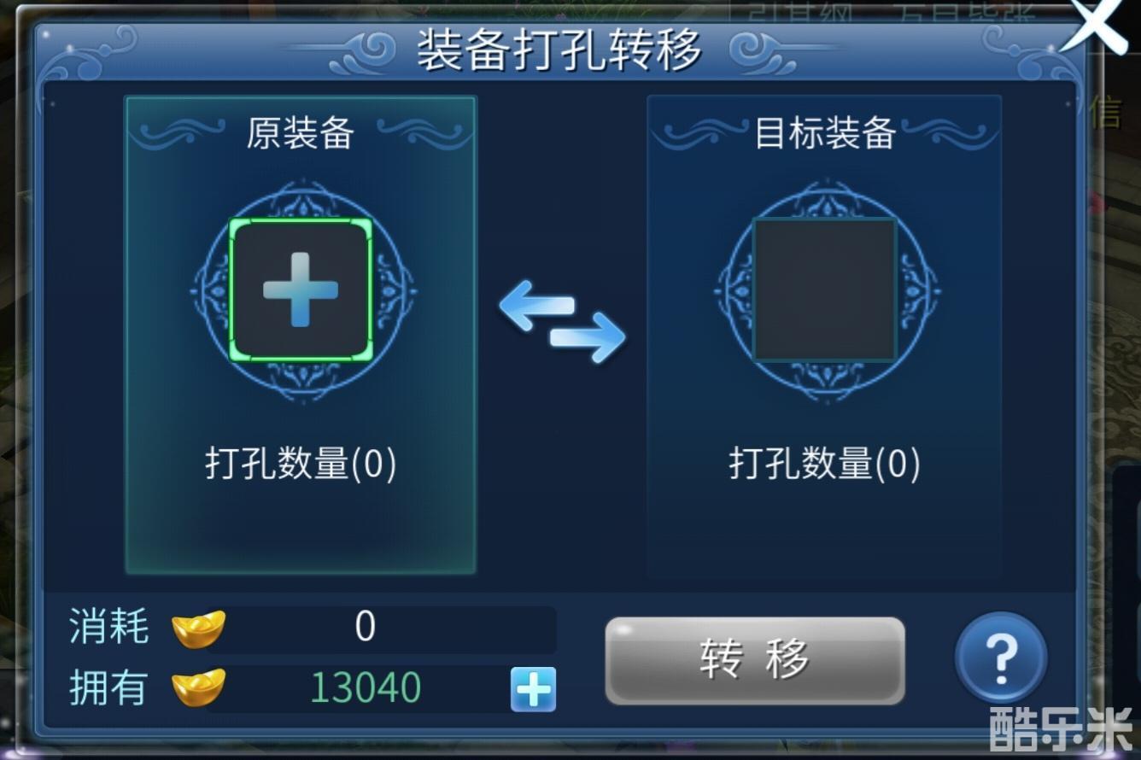
Task: Click the 消耗 label
Action: (109, 628)
